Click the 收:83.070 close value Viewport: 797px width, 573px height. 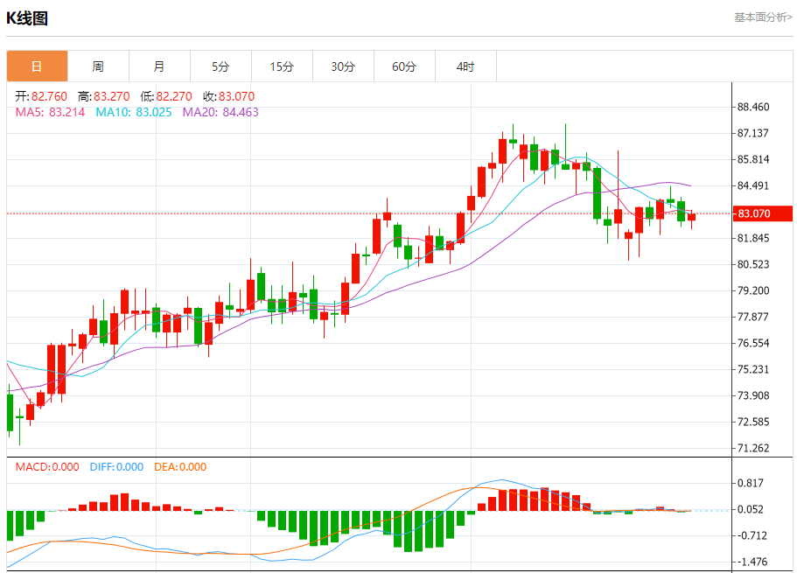[x=228, y=96]
